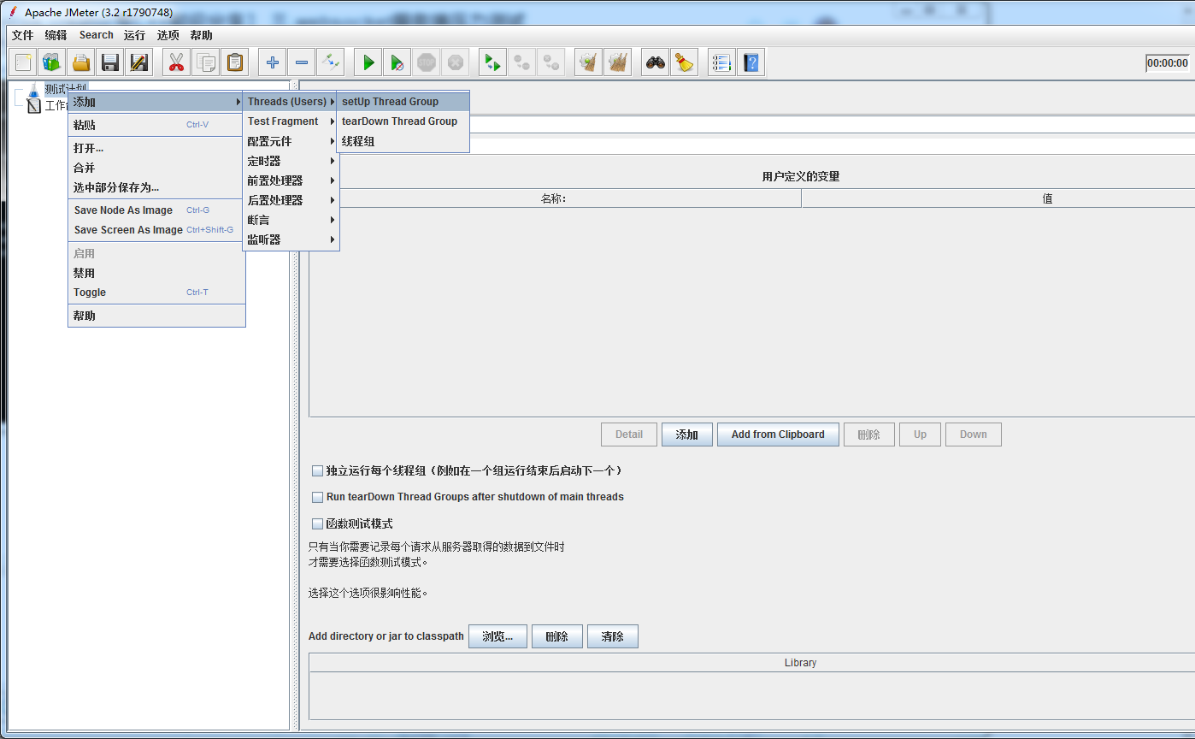Image resolution: width=1195 pixels, height=739 pixels.
Task: Choose 粘贴 in the context menu
Action: [156, 125]
